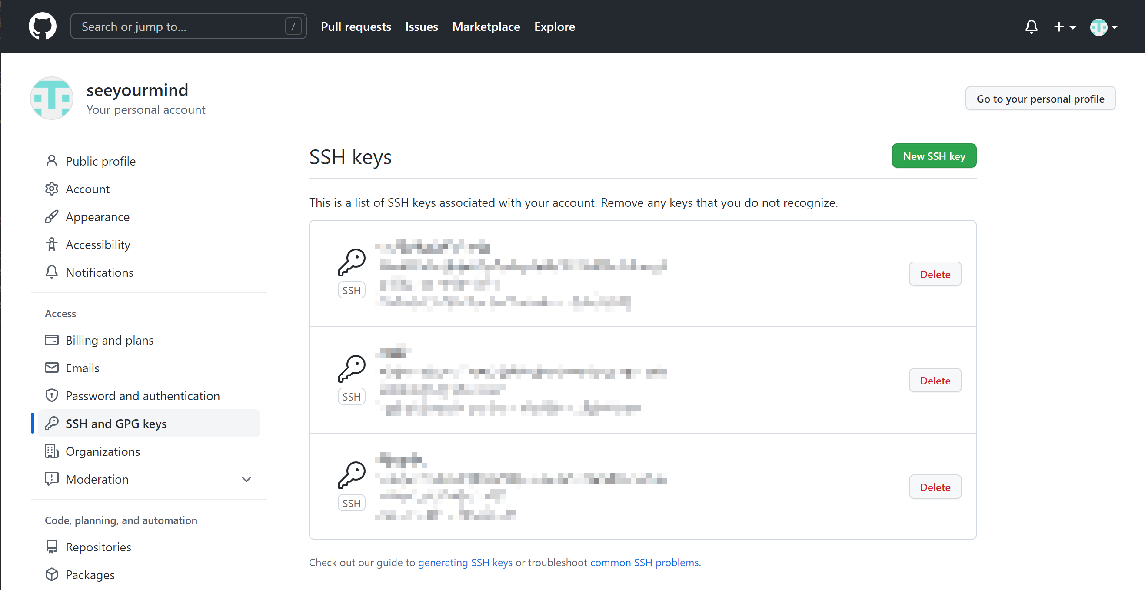This screenshot has height=590, width=1145.
Task: Open Repositories settings page
Action: [98, 547]
